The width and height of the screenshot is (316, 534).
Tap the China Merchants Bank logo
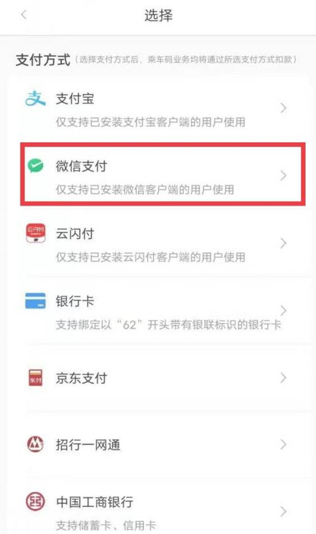tap(35, 444)
